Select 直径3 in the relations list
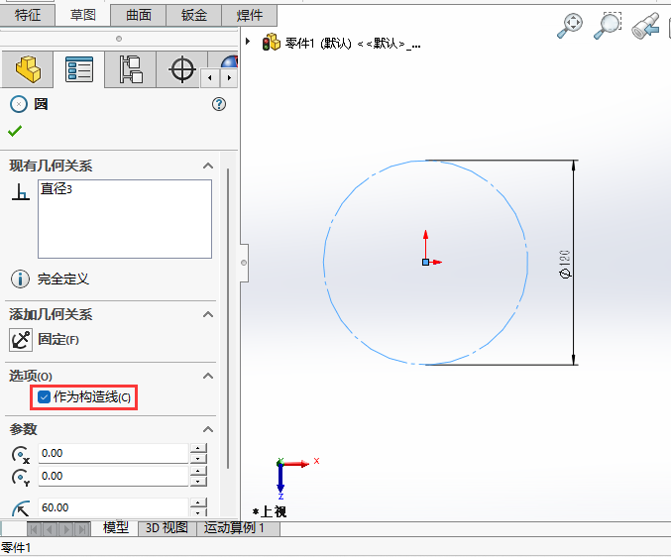Image resolution: width=671 pixels, height=557 pixels. [56, 188]
